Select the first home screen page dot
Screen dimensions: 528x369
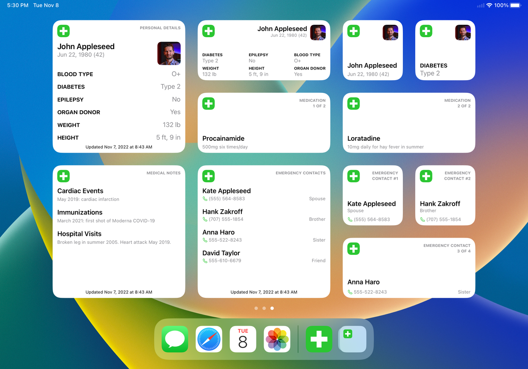click(x=256, y=308)
